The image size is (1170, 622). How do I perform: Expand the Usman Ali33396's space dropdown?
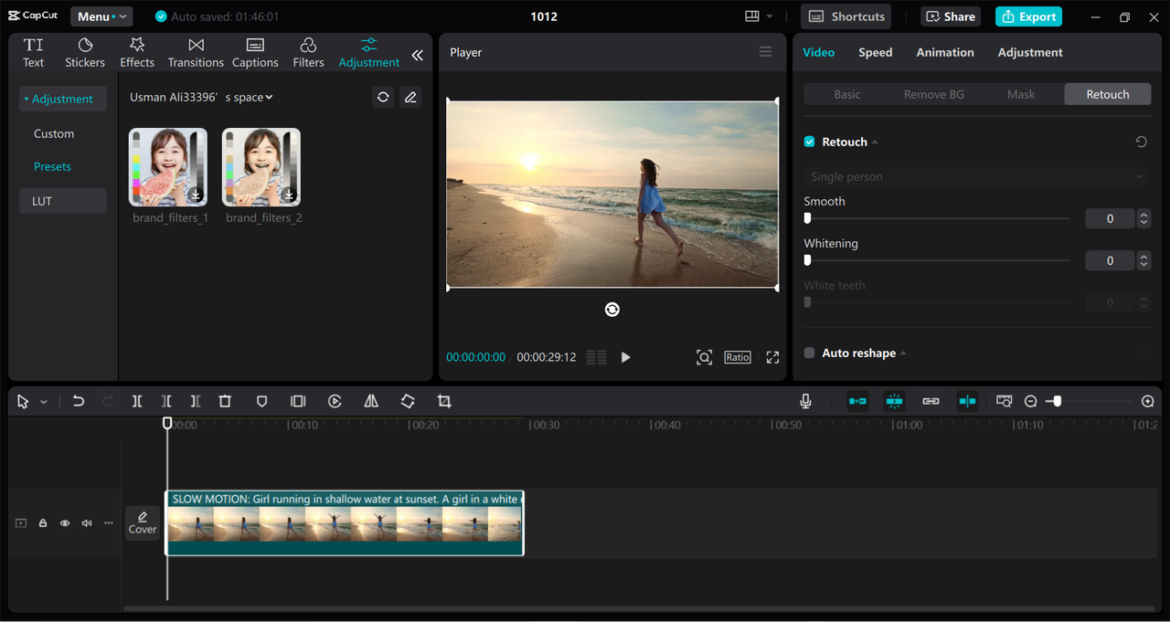pyautogui.click(x=201, y=97)
